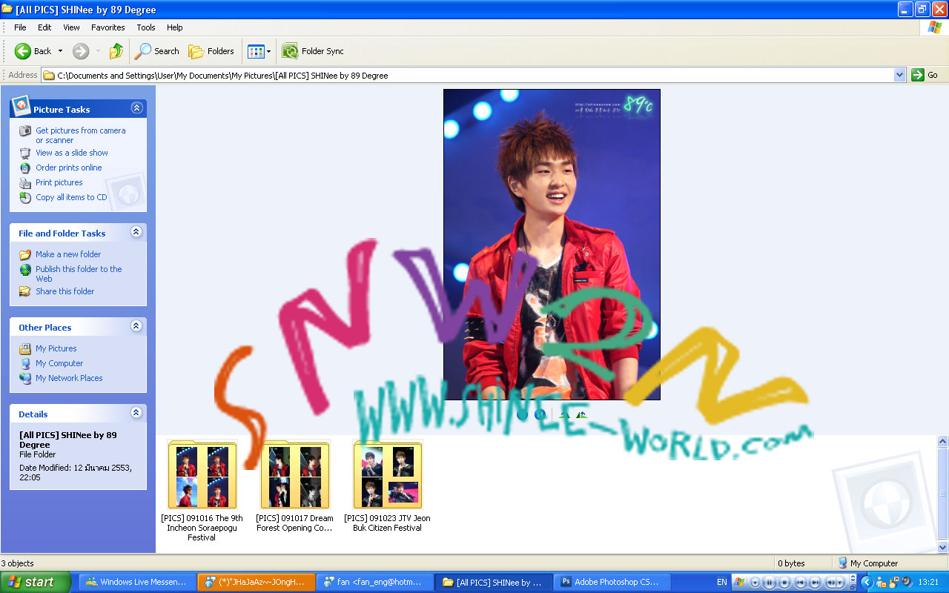This screenshot has height=593, width=949.
Task: Click the CD icon beside Copy all items
Action: click(25, 197)
